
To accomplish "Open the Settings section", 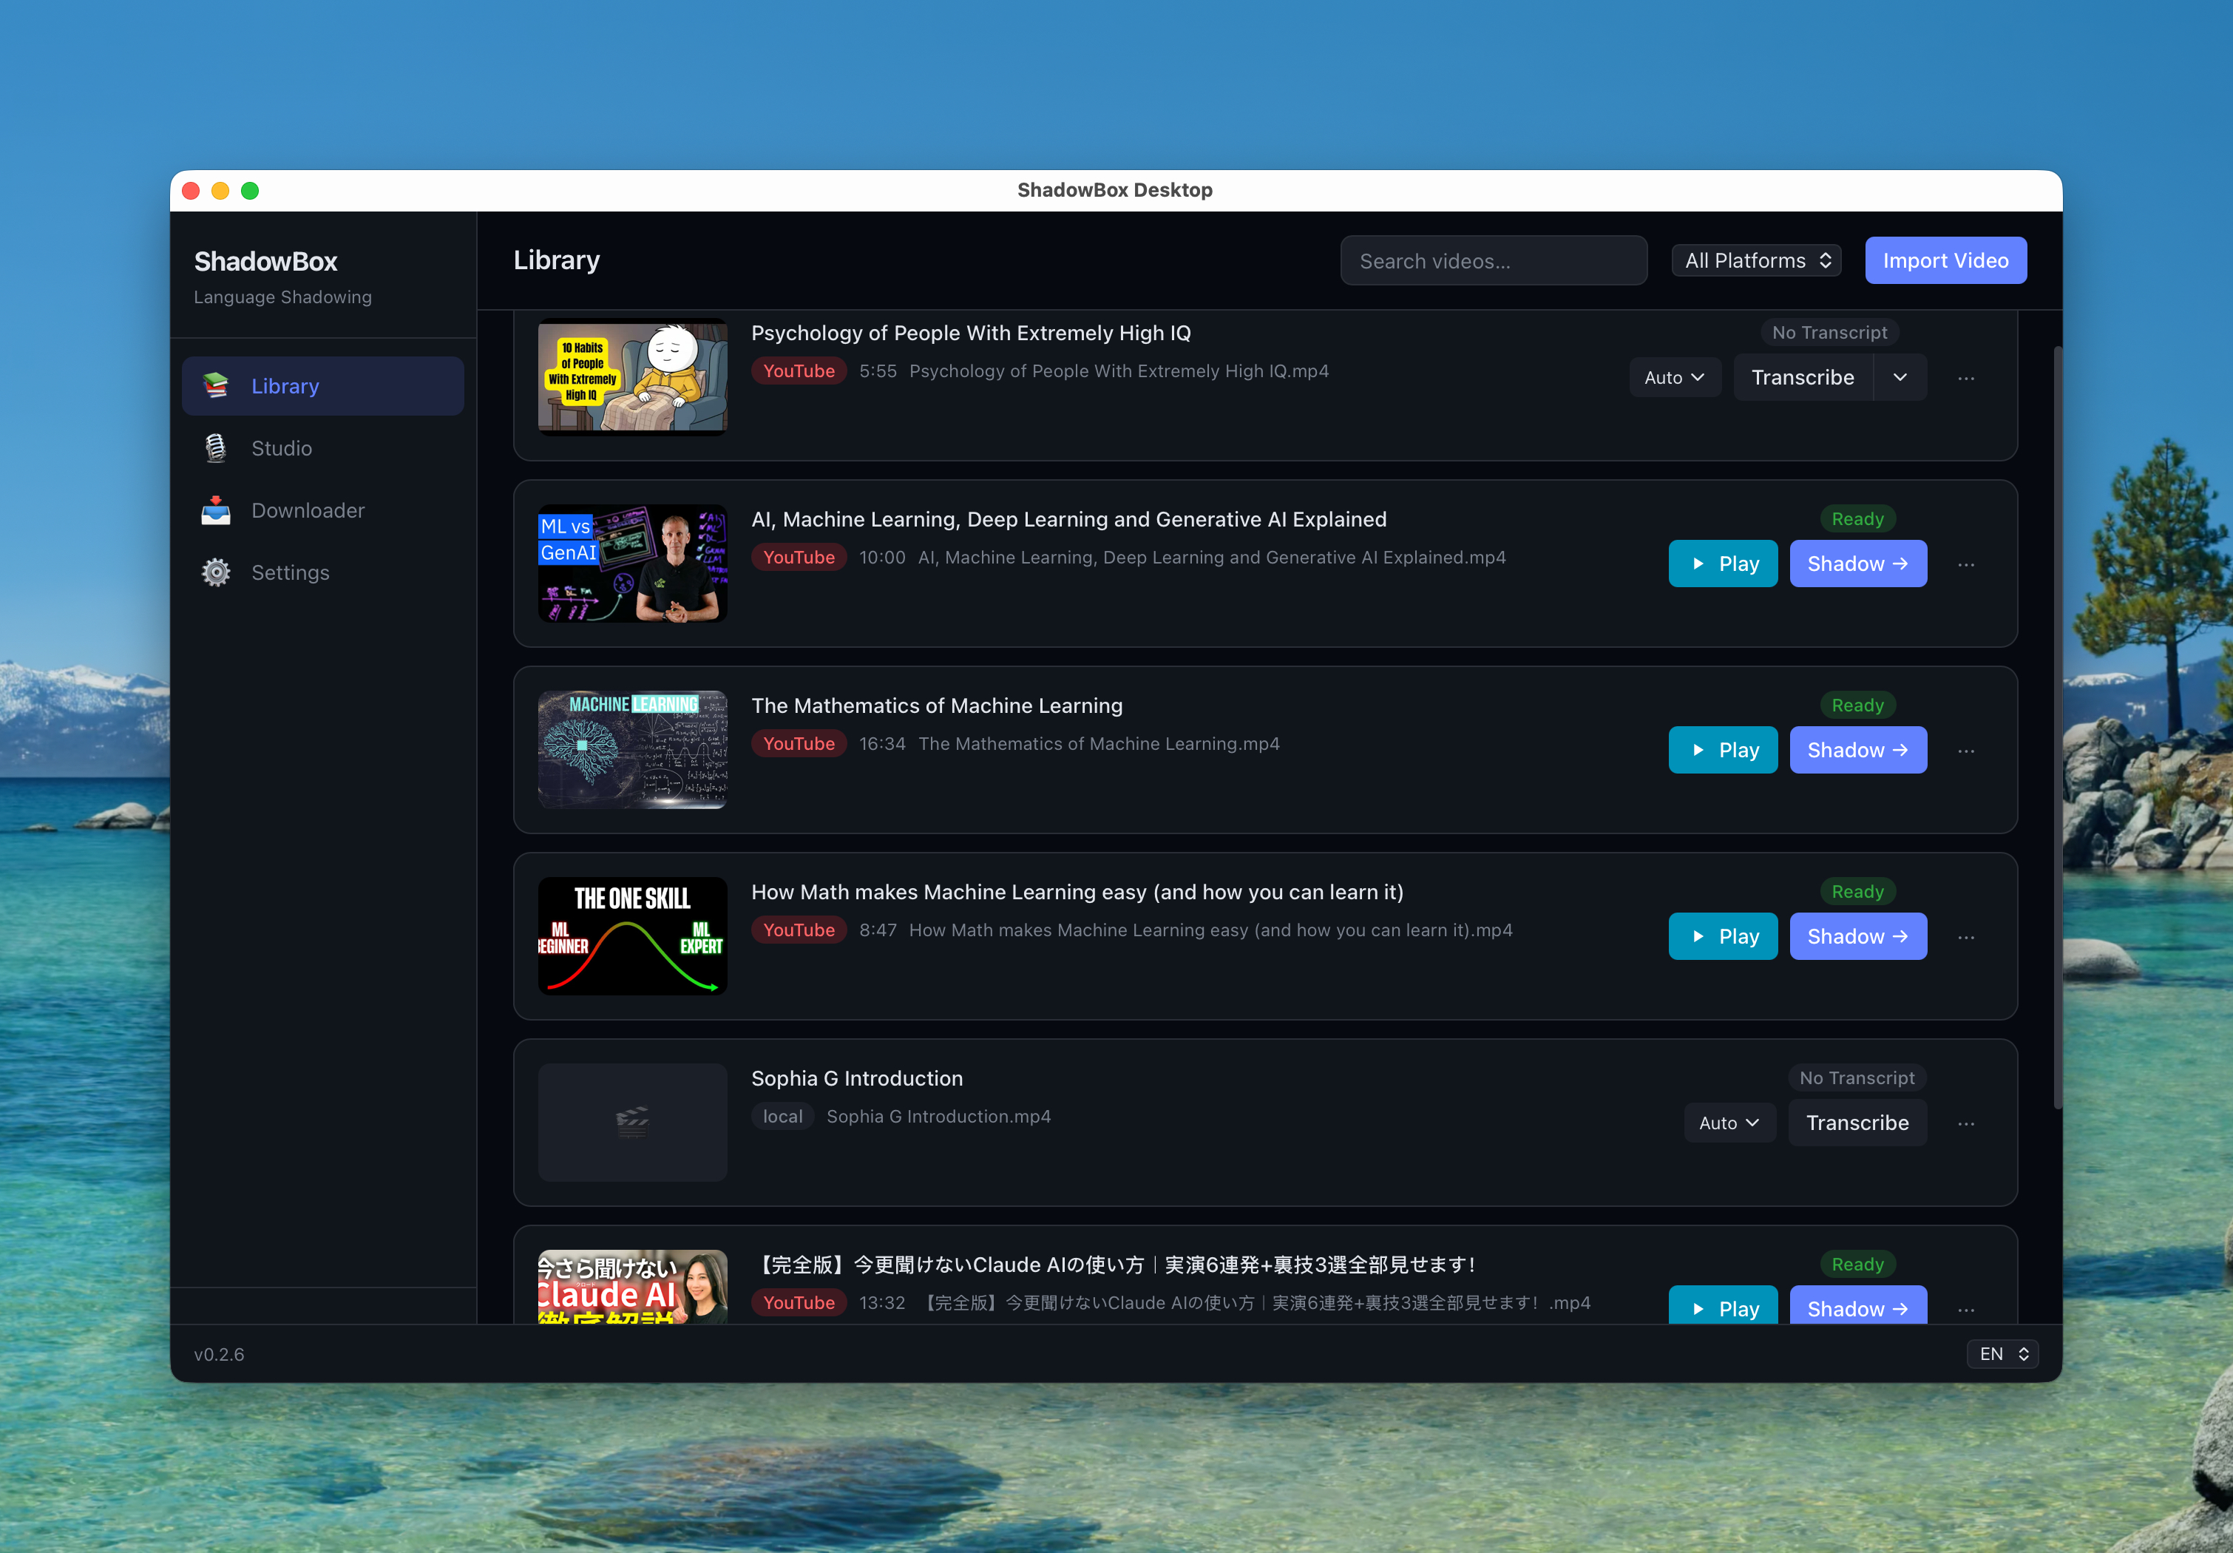I will click(323, 573).
